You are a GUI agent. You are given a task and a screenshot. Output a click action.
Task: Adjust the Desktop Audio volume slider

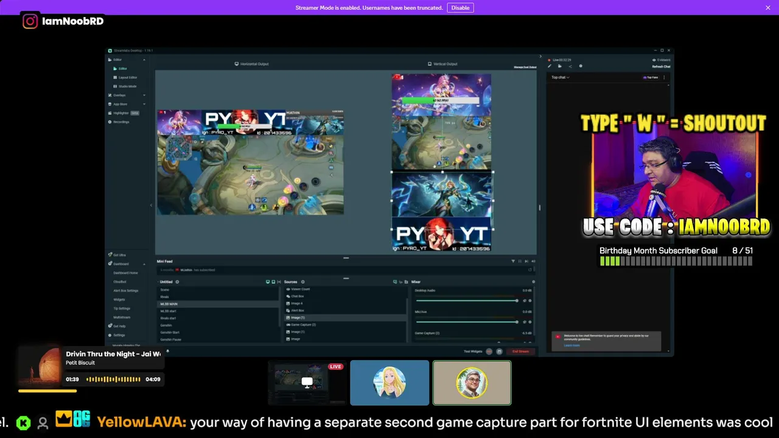tap(466, 301)
